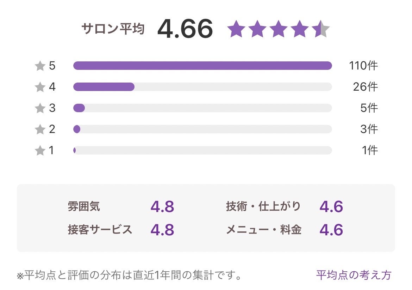Click the gray star beside rating 1
Image resolution: width=412 pixels, height=290 pixels.
pos(40,151)
